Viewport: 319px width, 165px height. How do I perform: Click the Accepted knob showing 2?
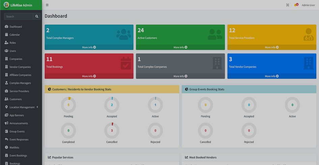[112, 105]
